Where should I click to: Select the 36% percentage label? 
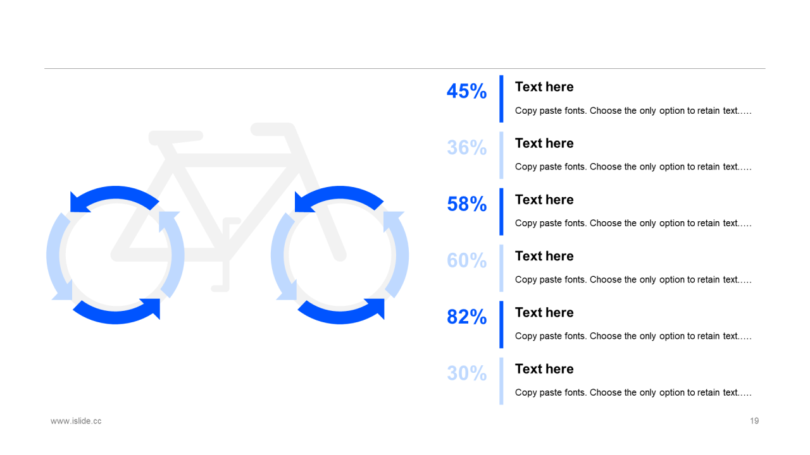(467, 147)
